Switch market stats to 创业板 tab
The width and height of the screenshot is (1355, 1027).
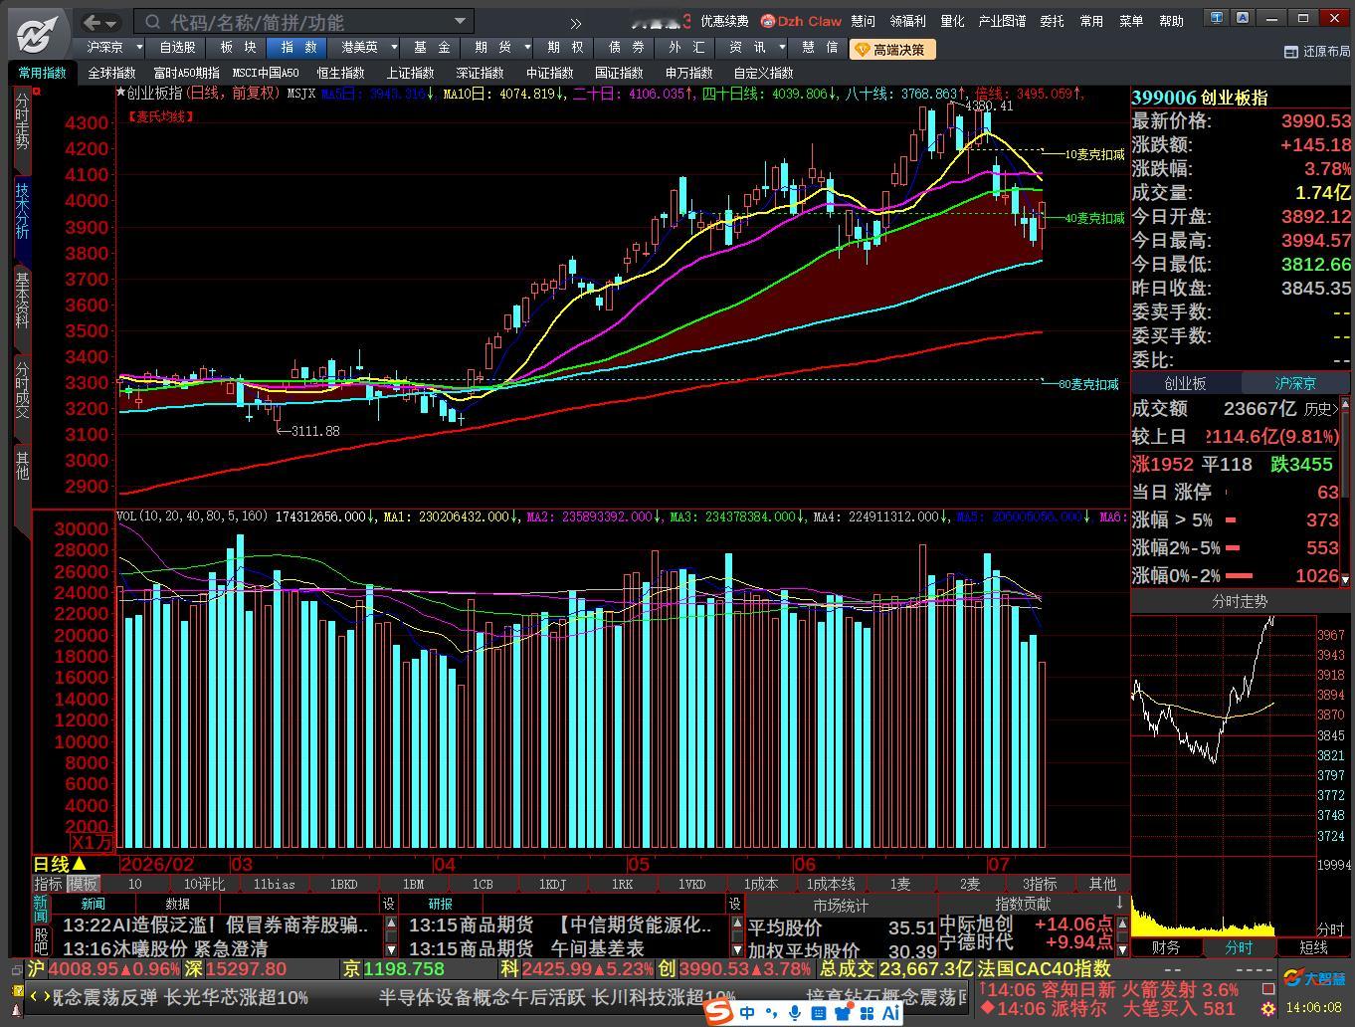[1185, 383]
